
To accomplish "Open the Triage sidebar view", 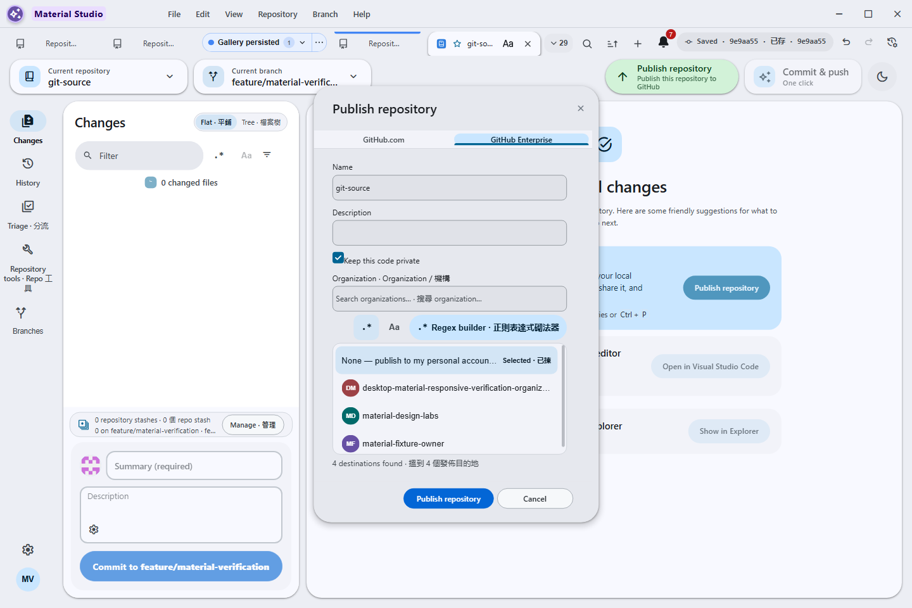I will pos(28,215).
